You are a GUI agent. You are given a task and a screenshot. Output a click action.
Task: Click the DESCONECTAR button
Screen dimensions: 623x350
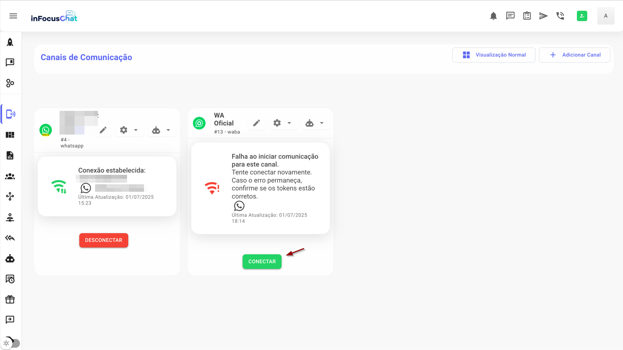click(104, 240)
